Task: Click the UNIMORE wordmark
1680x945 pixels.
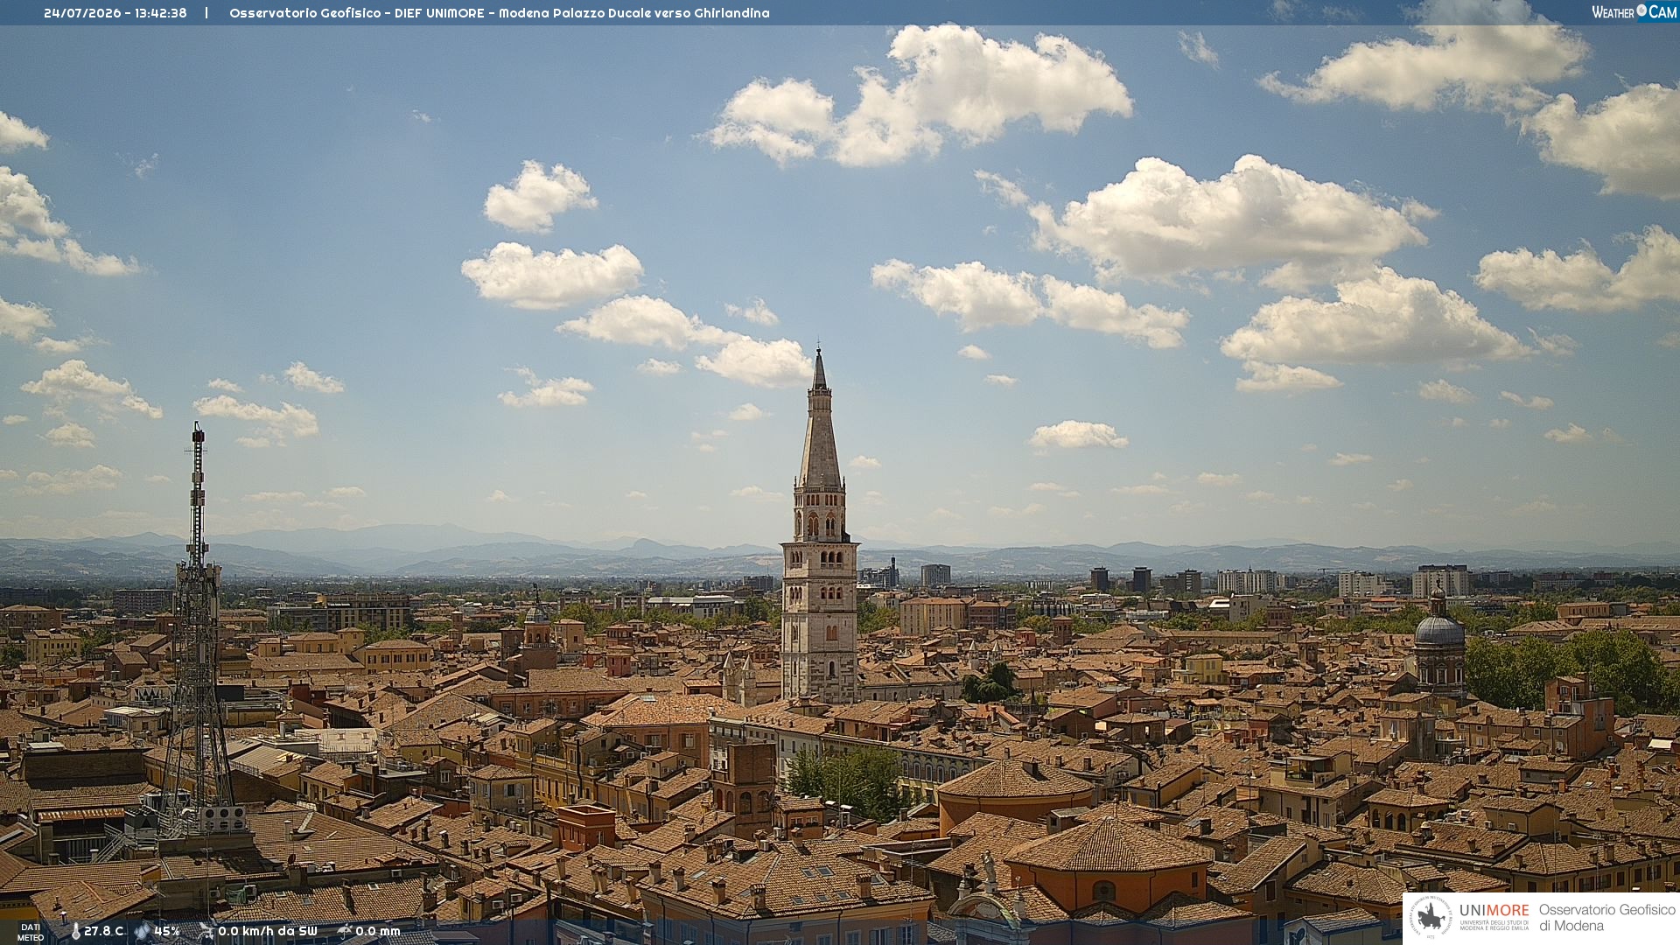Action: coord(1494,911)
